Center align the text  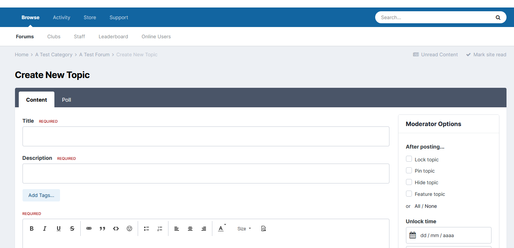coord(190,228)
